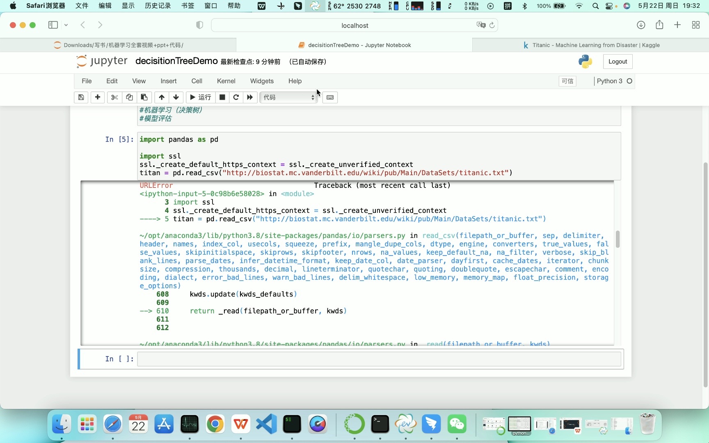Open the Kernel menu in Jupyter
709x443 pixels.
tap(226, 81)
